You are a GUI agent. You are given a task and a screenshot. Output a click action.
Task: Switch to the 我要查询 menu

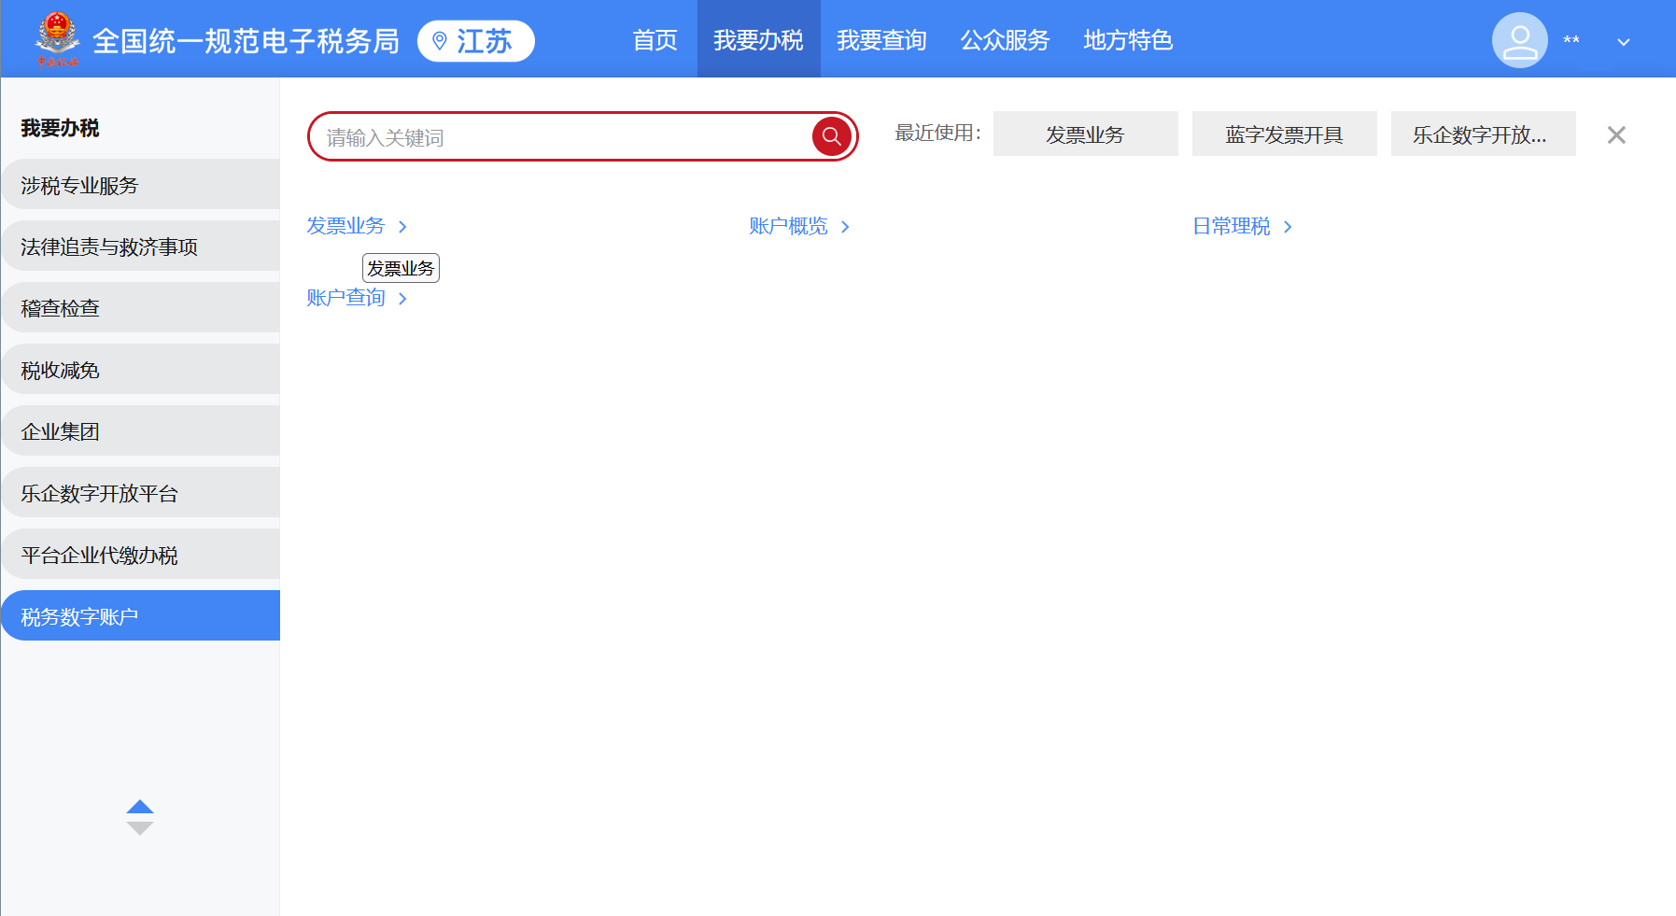(881, 40)
